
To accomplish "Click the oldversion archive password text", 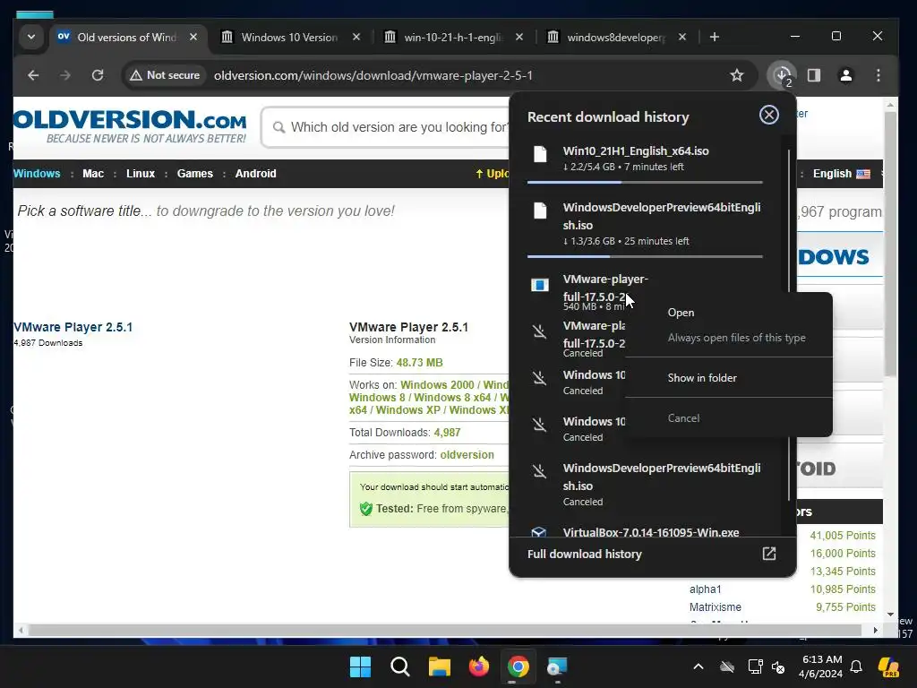I will pyautogui.click(x=467, y=454).
